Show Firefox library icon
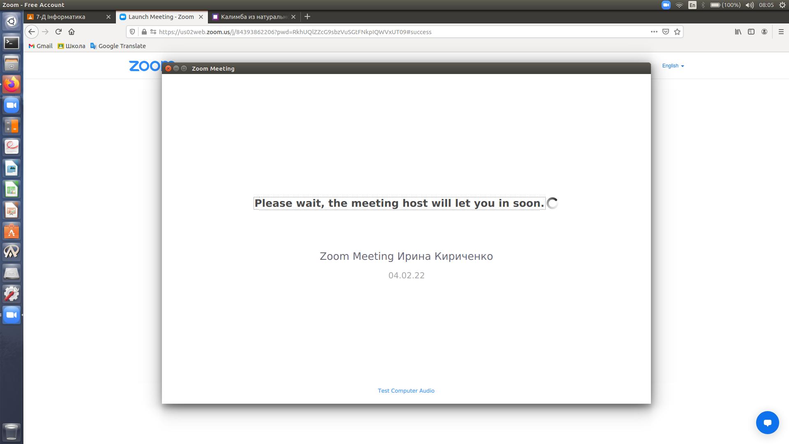 click(x=738, y=32)
